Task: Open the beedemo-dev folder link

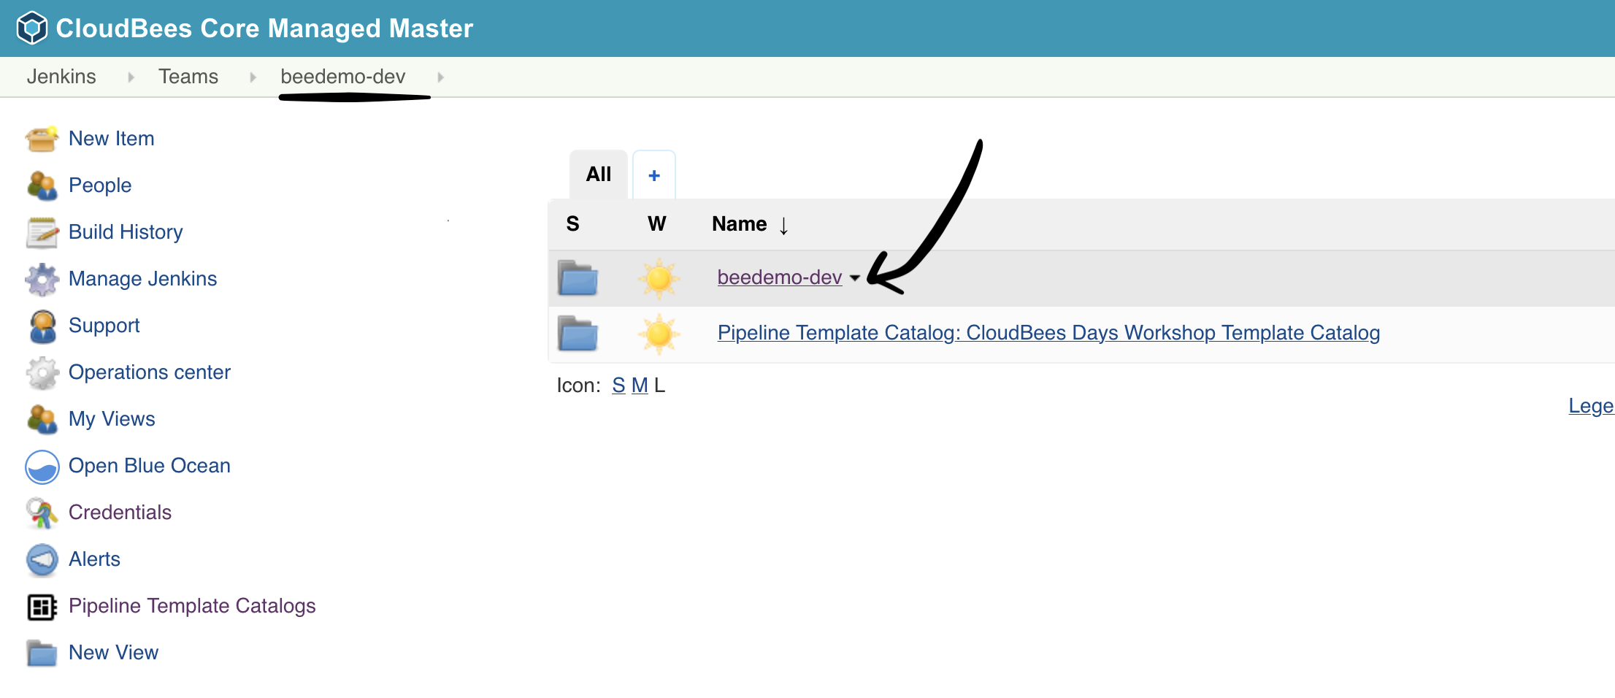Action: tap(780, 277)
